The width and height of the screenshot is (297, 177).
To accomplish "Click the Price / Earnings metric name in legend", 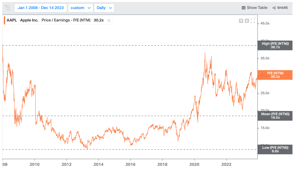I will (66, 20).
